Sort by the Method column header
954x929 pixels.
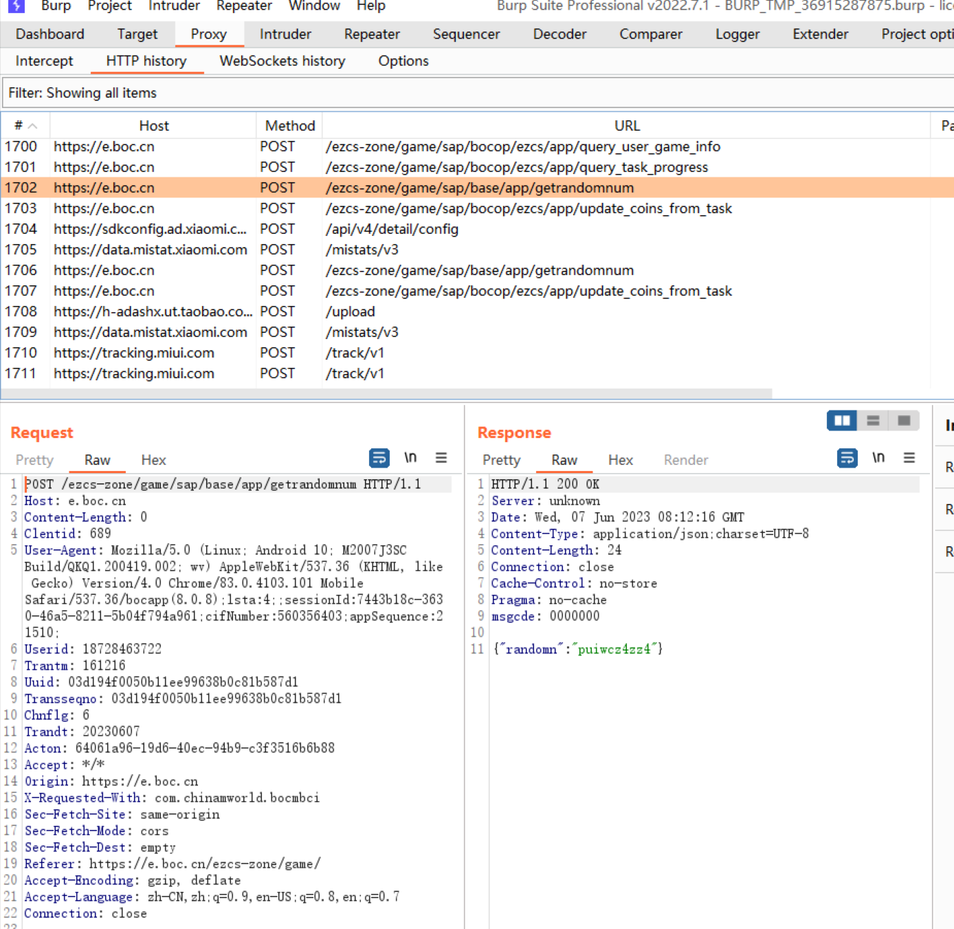click(x=289, y=126)
